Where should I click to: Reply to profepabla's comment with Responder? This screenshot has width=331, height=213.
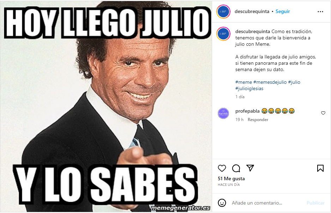pyautogui.click(x=258, y=120)
